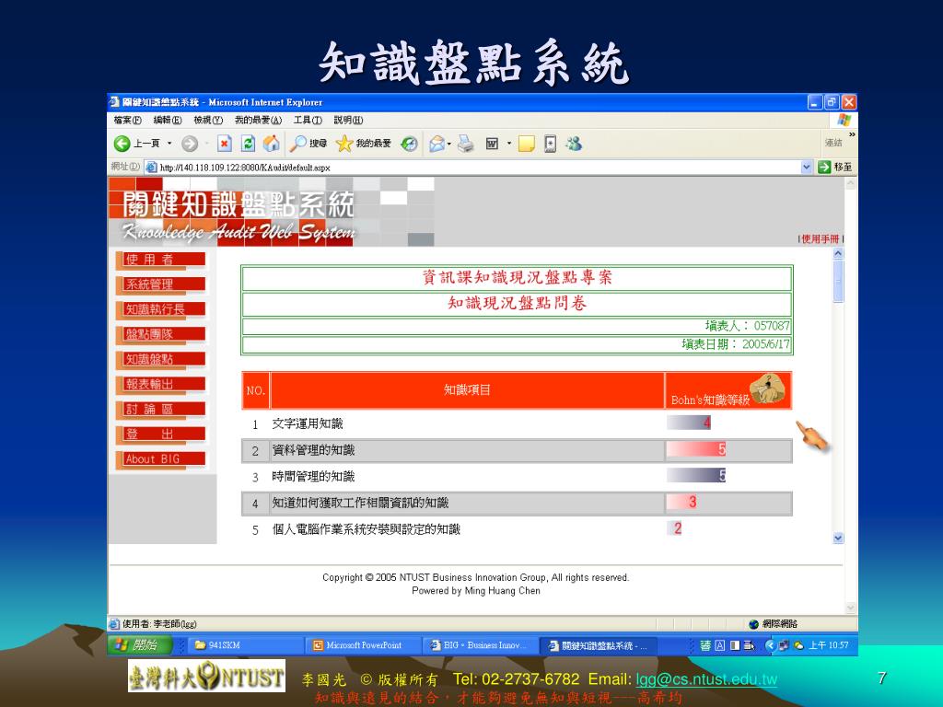This screenshot has width=943, height=707.
Task: Refresh the page with green arrows icon
Action: [248, 144]
